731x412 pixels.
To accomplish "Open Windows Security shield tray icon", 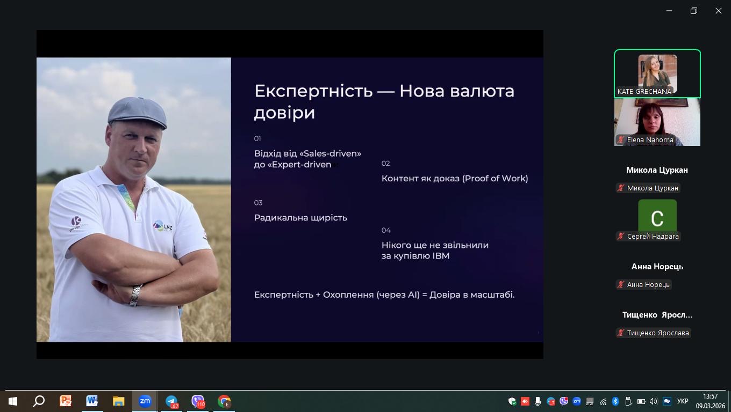I will (512, 401).
